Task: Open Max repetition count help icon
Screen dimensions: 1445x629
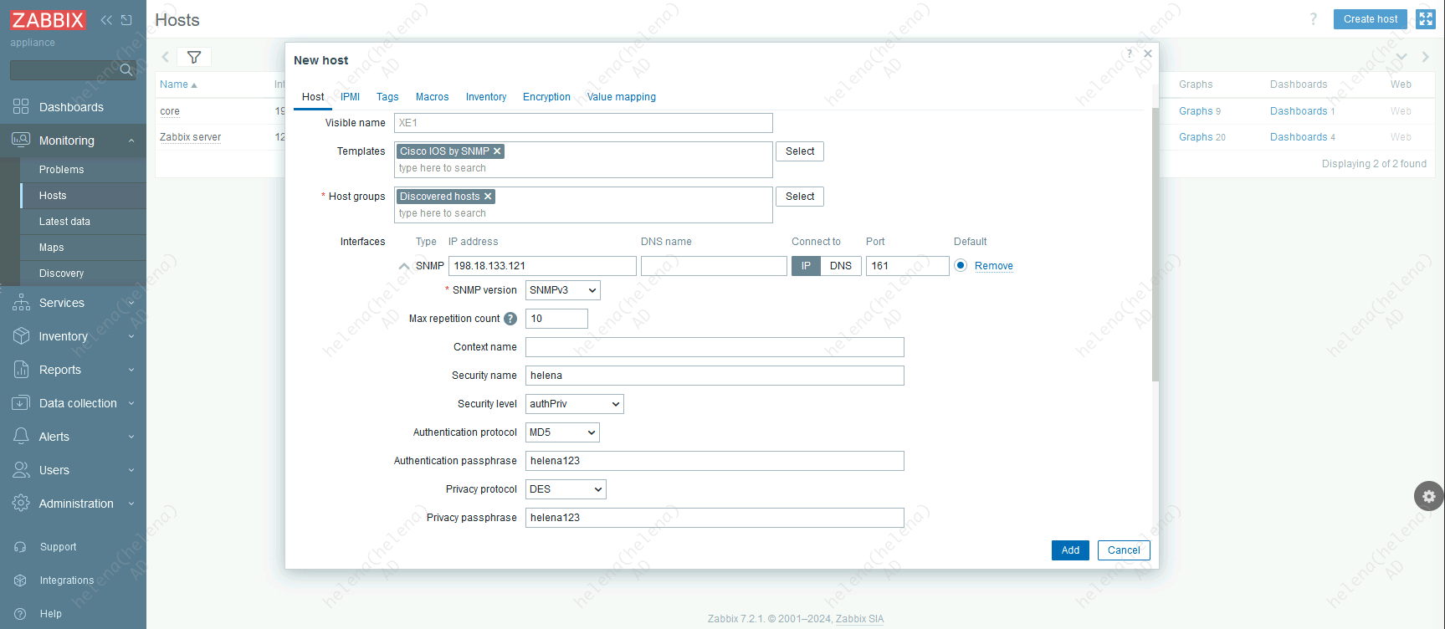Action: pyautogui.click(x=510, y=319)
